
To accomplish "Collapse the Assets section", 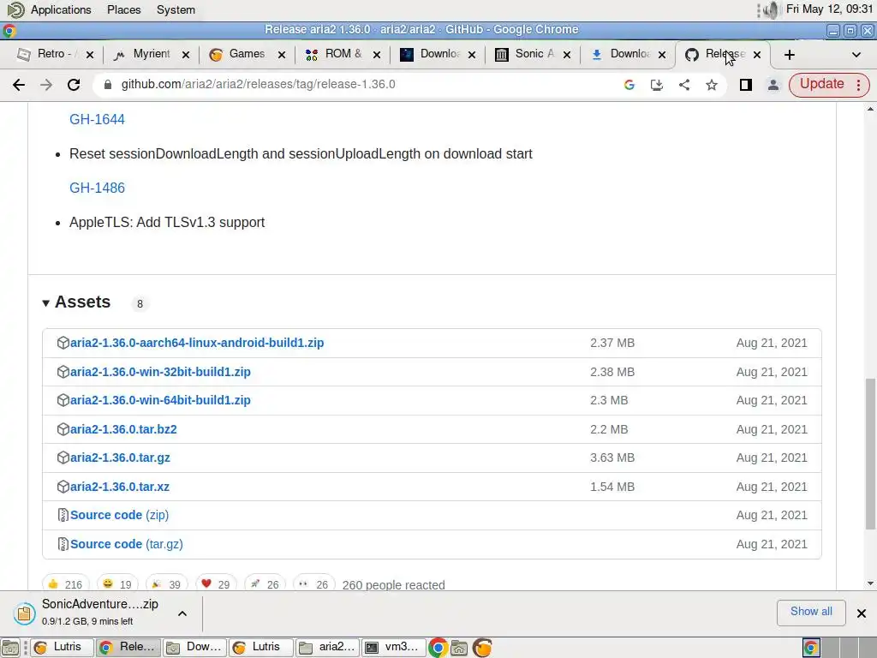I will coord(76,302).
